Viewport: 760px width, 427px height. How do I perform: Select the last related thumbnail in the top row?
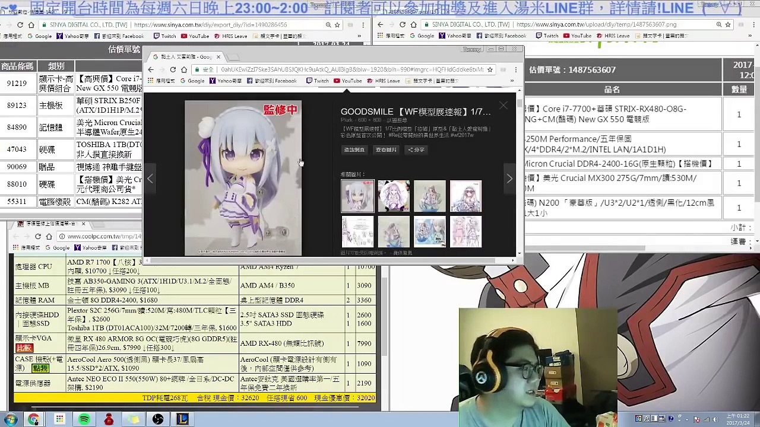click(466, 196)
